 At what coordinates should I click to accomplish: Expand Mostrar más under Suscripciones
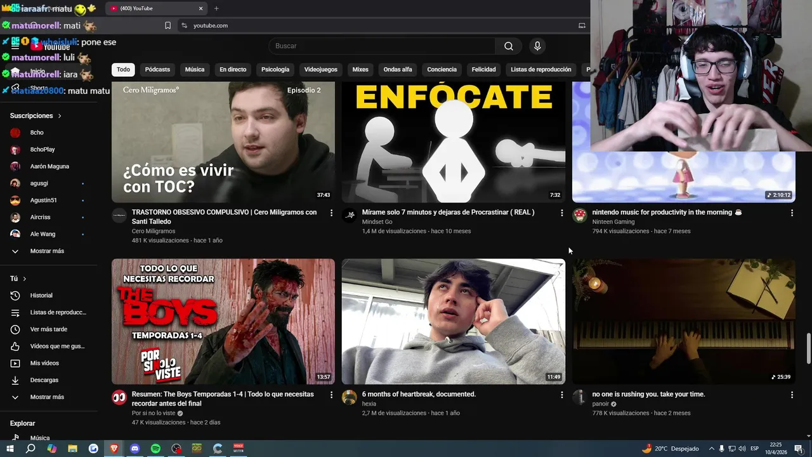48,251
